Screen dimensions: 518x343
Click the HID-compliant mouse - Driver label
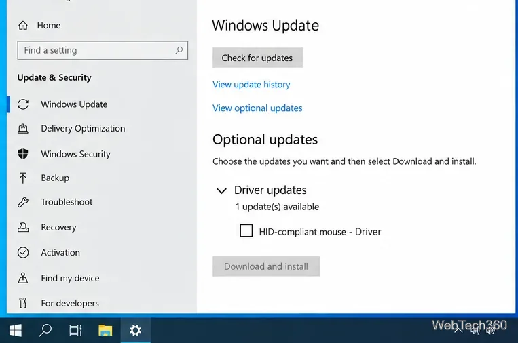(320, 232)
